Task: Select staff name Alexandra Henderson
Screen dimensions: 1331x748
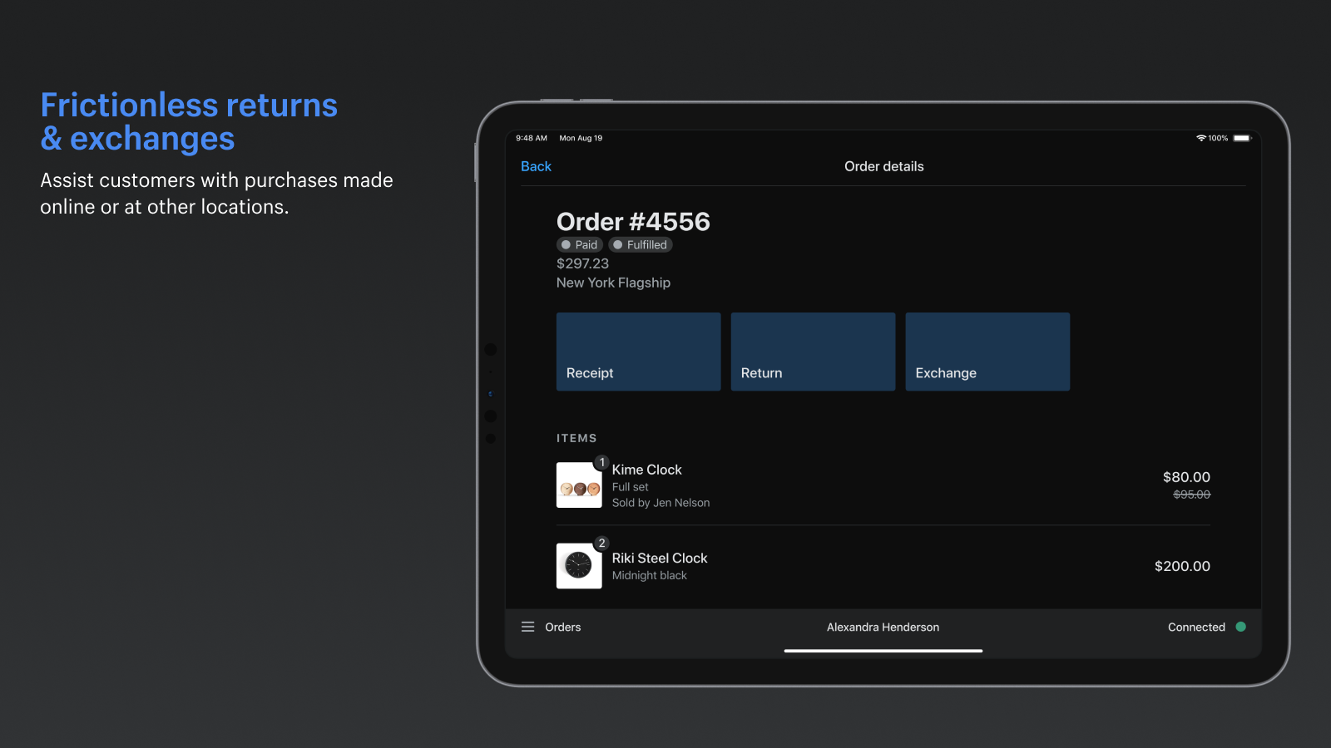Action: tap(883, 627)
